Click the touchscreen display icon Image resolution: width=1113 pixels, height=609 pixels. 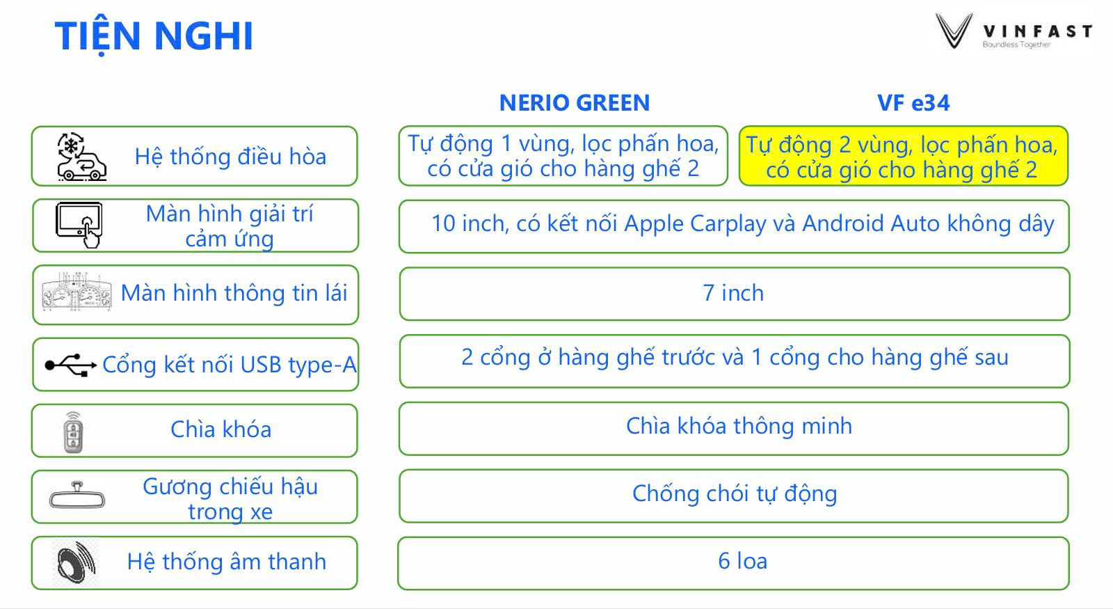point(79,226)
